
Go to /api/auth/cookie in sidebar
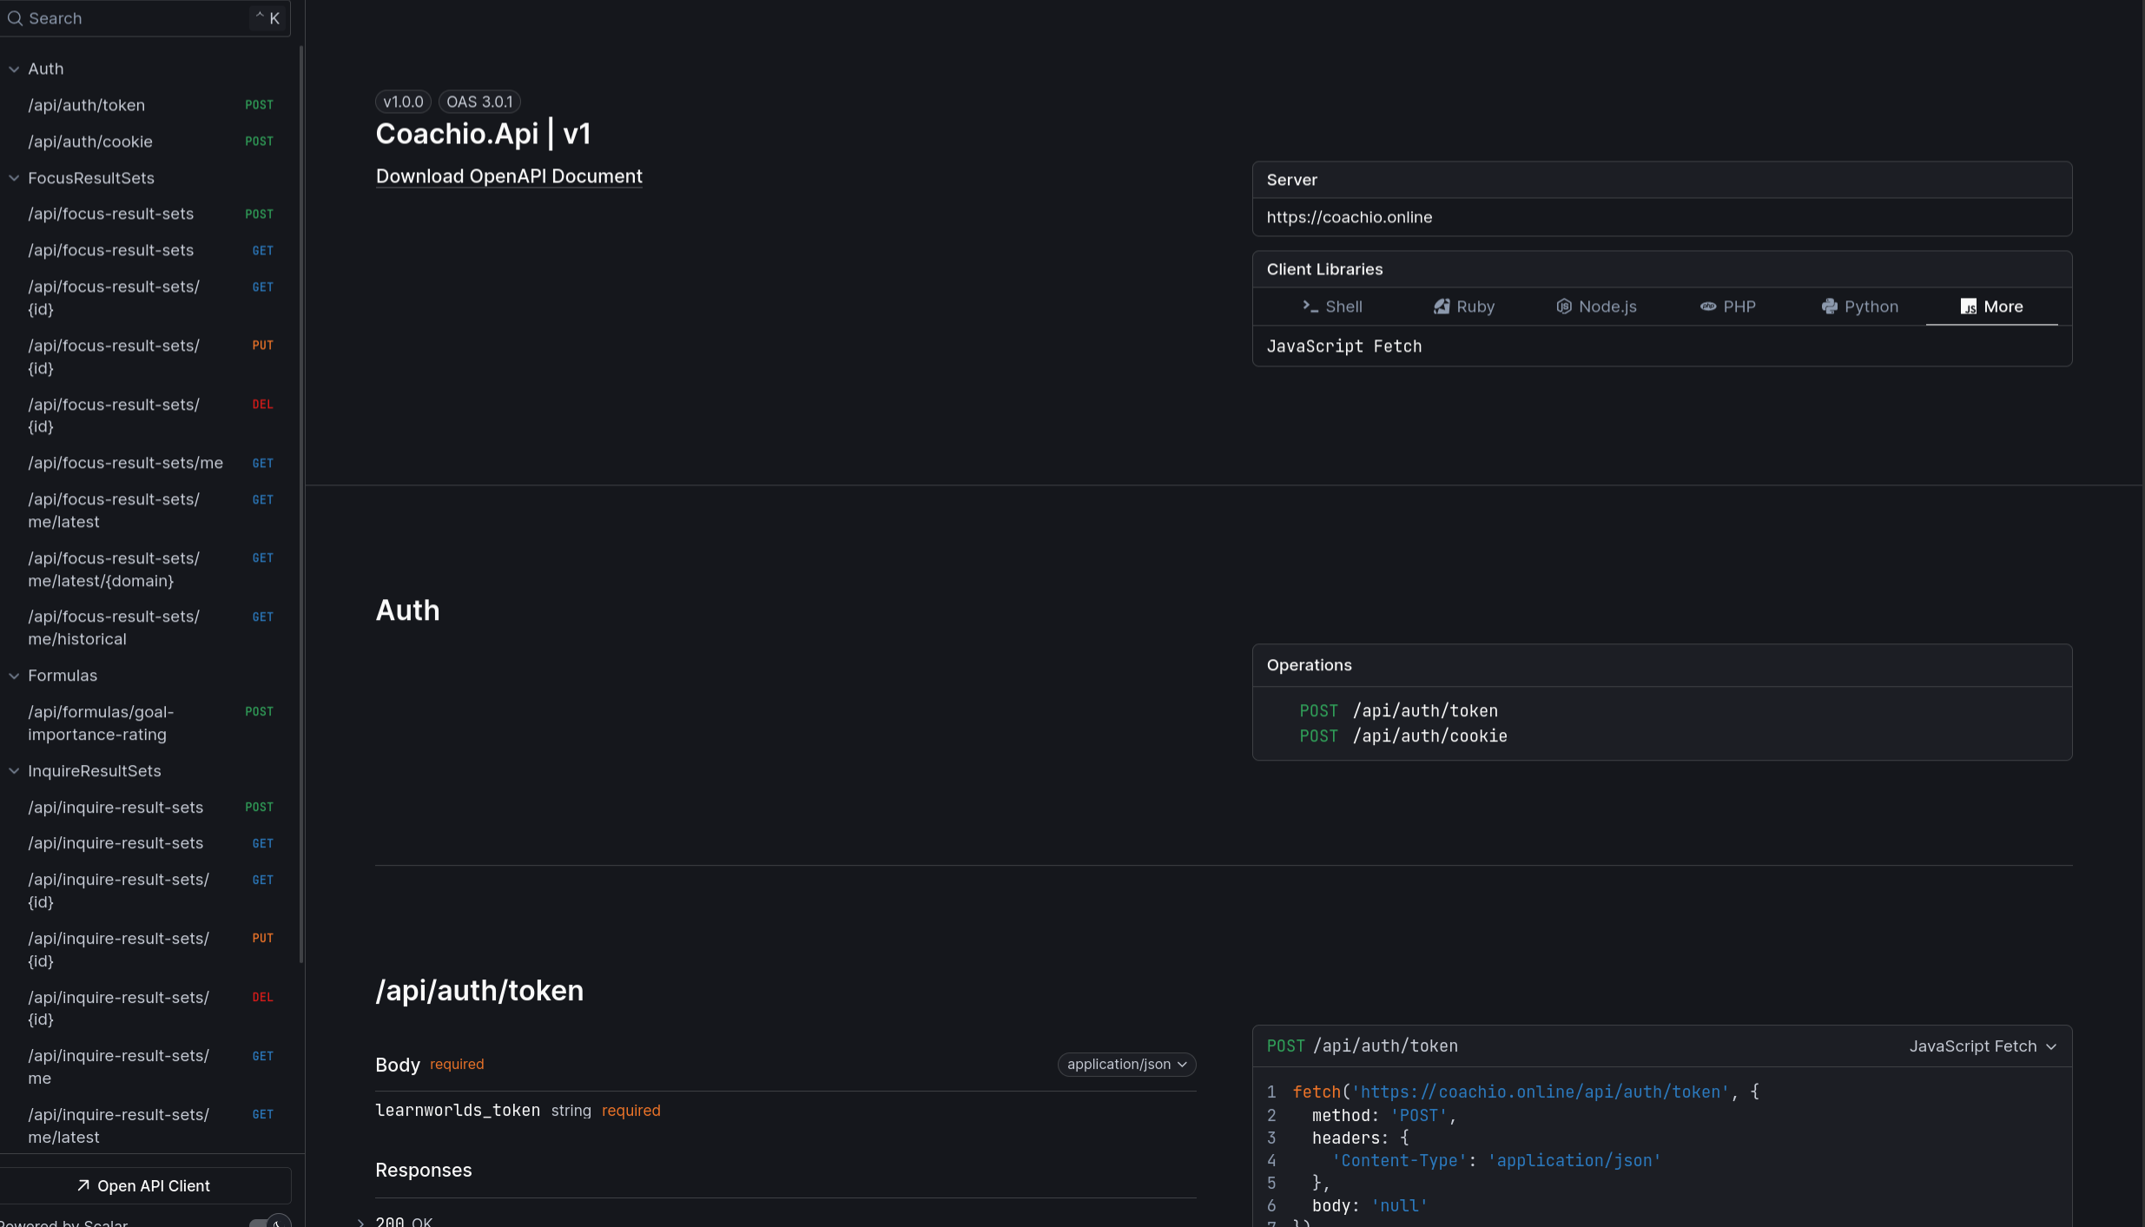click(149, 142)
